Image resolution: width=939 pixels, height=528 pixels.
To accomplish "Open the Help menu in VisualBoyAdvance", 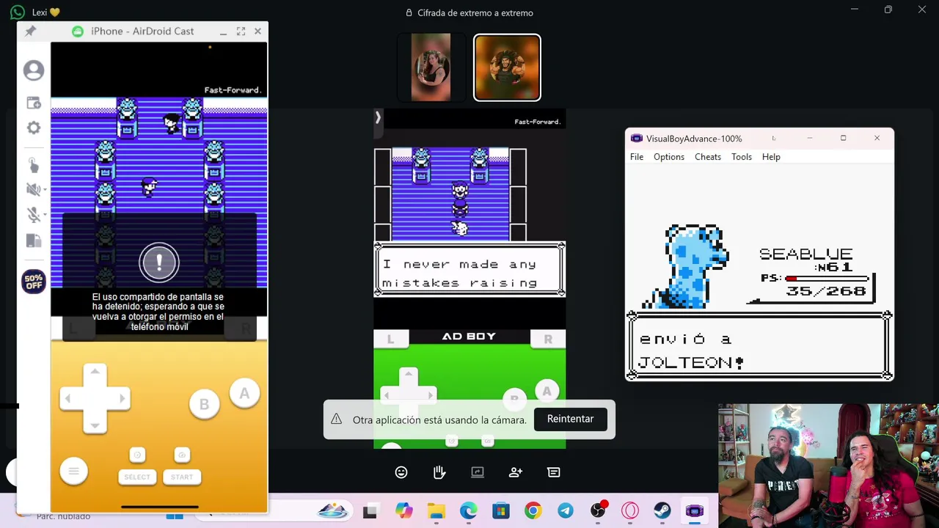I will (x=771, y=157).
